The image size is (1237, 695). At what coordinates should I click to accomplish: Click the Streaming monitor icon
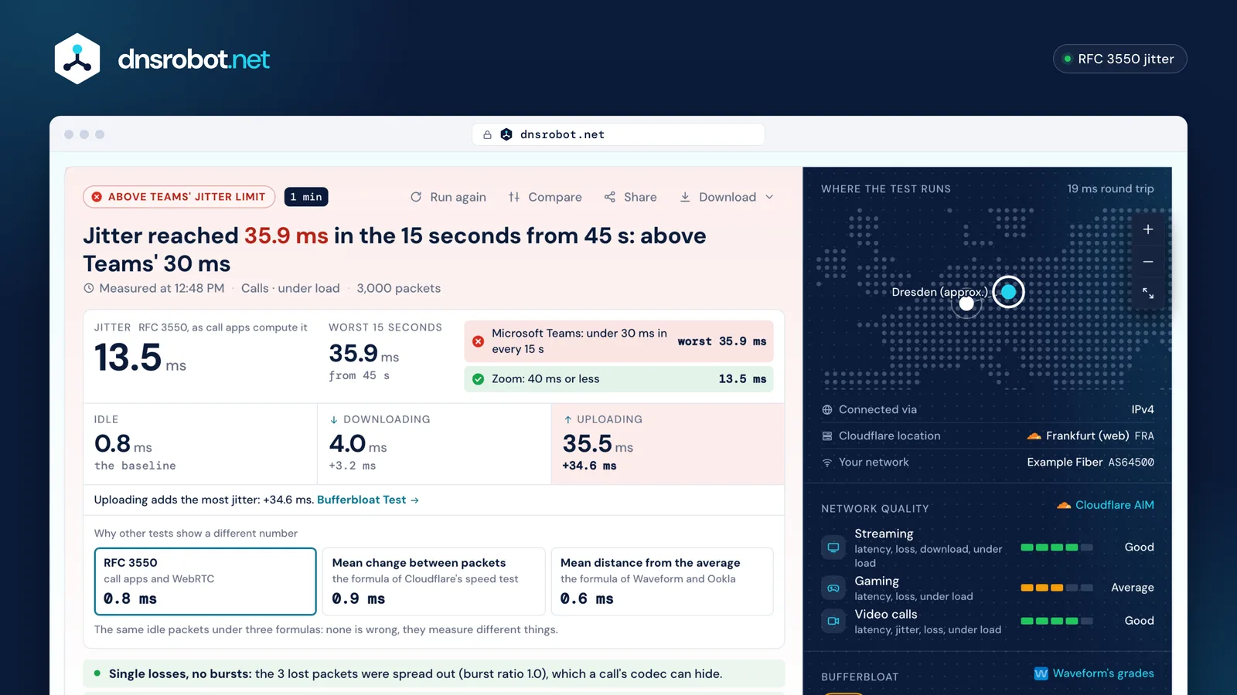pos(833,548)
